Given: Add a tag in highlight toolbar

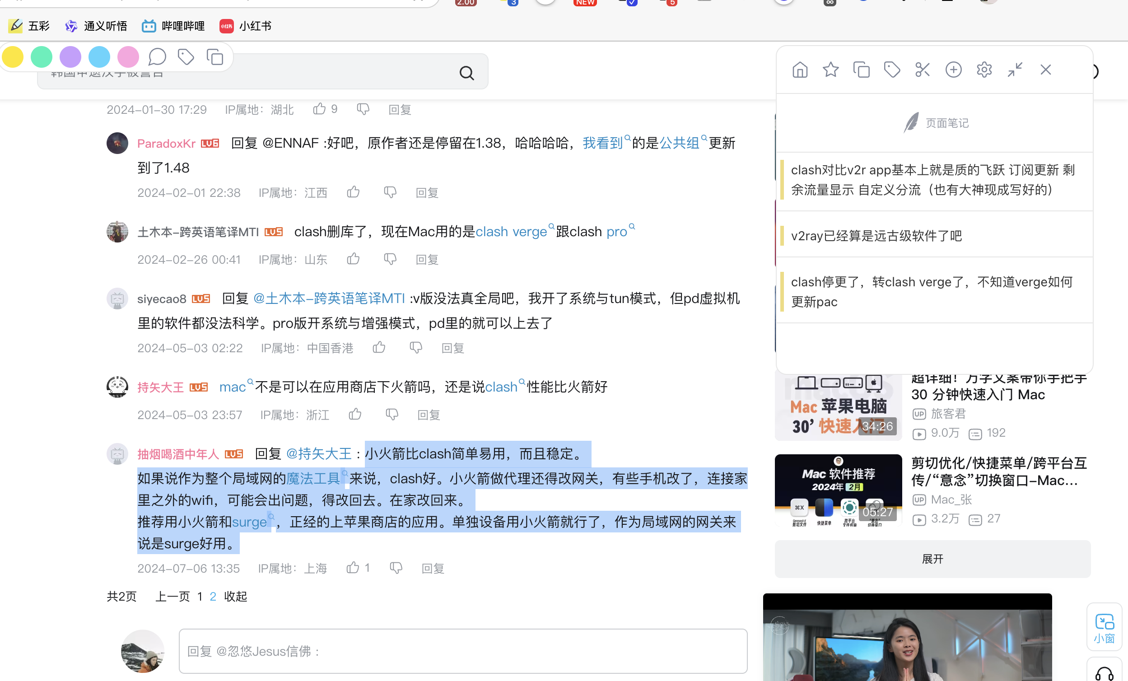Looking at the screenshot, I should click(x=186, y=57).
